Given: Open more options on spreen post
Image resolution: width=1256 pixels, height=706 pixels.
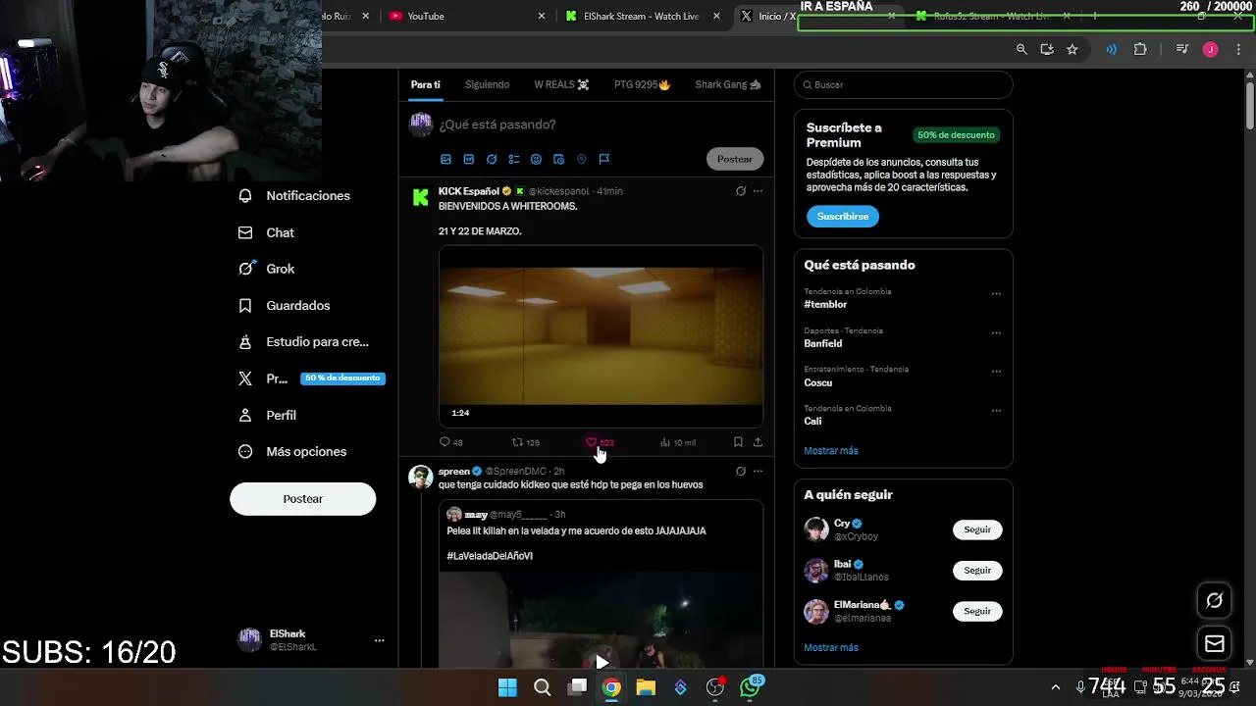Looking at the screenshot, I should click(x=758, y=472).
